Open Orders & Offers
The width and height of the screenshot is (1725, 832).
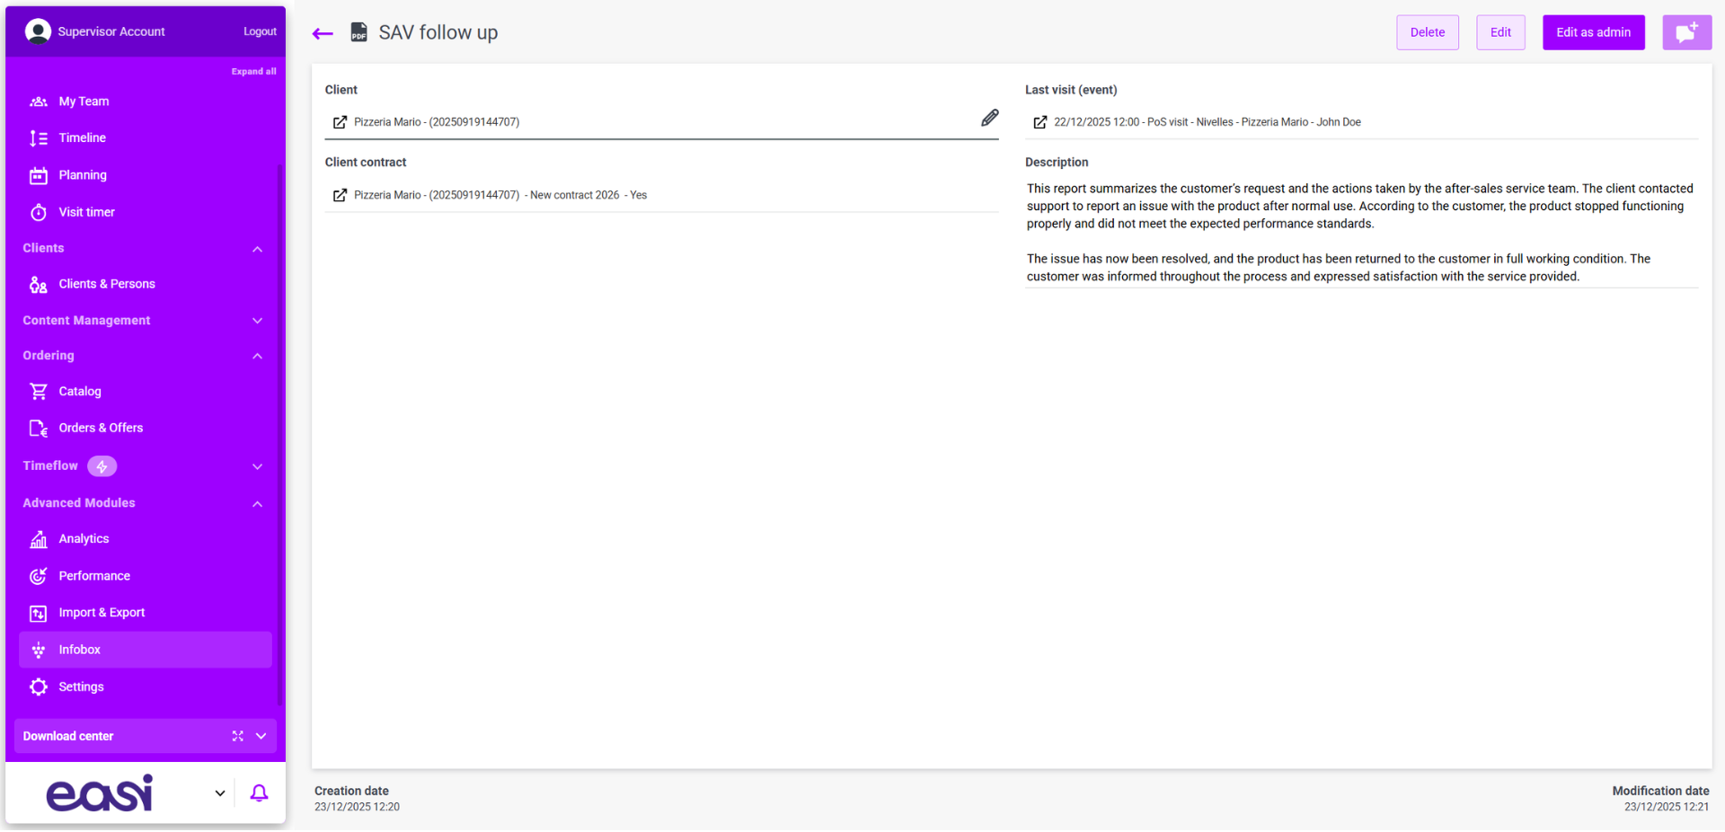pos(101,428)
